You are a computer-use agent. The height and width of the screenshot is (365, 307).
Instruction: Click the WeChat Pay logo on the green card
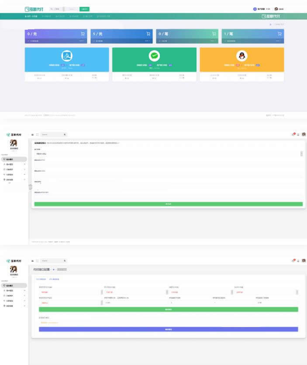[154, 56]
